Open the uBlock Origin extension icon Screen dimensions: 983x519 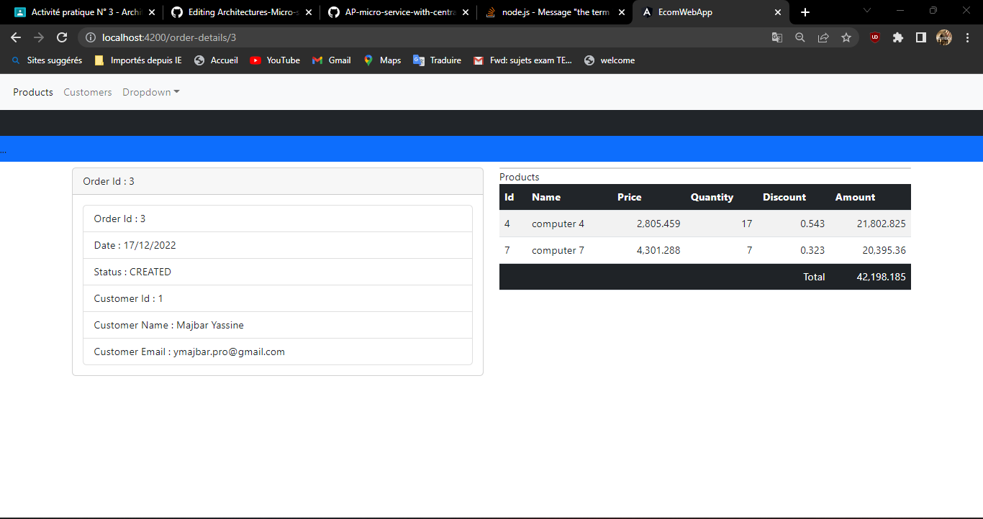tap(874, 37)
